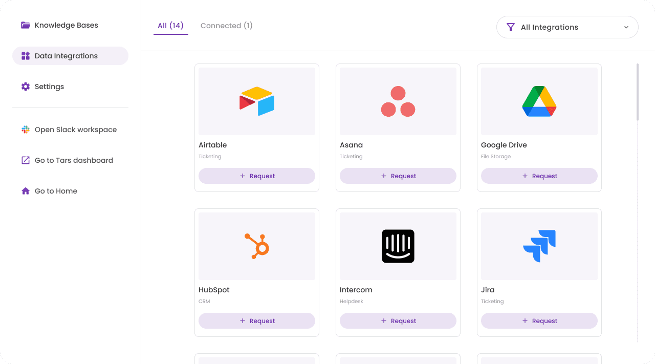Viewport: 655px width, 364px height.
Task: Click the All Integrations dropdown chevron
Action: (626, 27)
